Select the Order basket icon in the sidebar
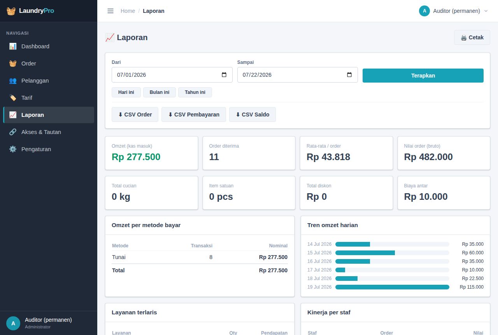Image resolution: width=498 pixels, height=335 pixels. pyautogui.click(x=13, y=63)
